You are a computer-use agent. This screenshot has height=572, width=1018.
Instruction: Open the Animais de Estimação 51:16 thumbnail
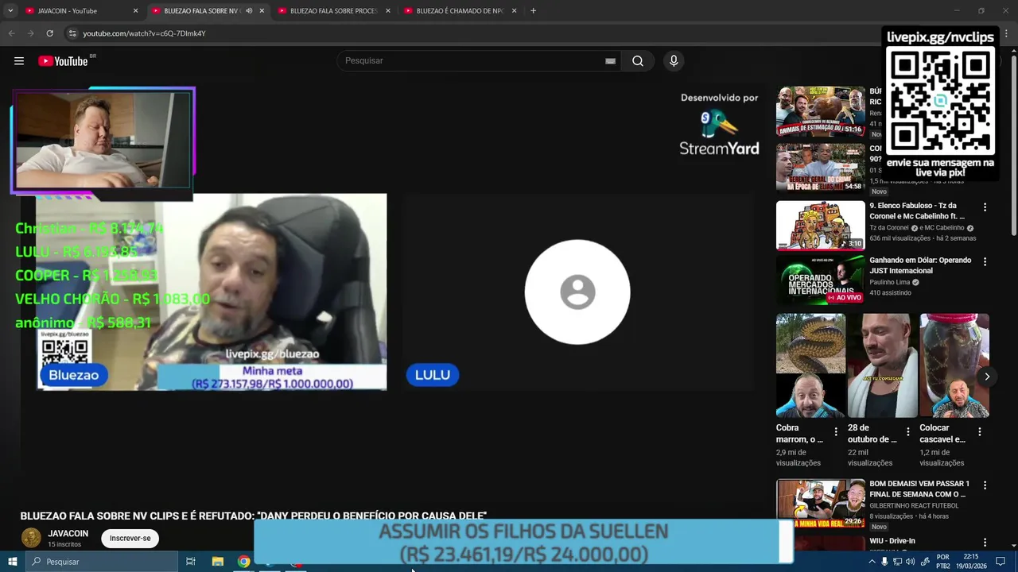pos(820,111)
